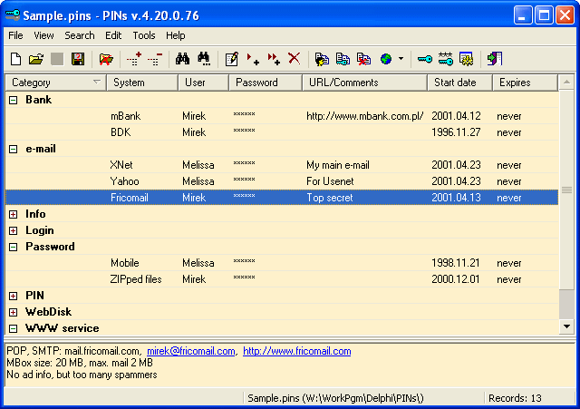Collapse the Bank category

(x=13, y=100)
